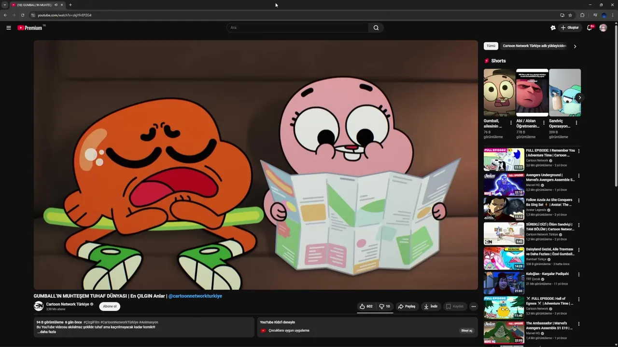This screenshot has width=618, height=347.
Task: Play 'FULL EPISODE: I Remember You' video title
Action: pos(550,153)
